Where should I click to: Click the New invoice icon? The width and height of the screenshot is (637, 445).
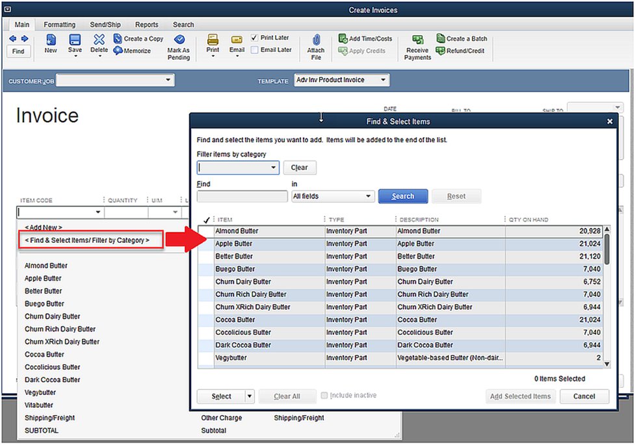[x=51, y=40]
